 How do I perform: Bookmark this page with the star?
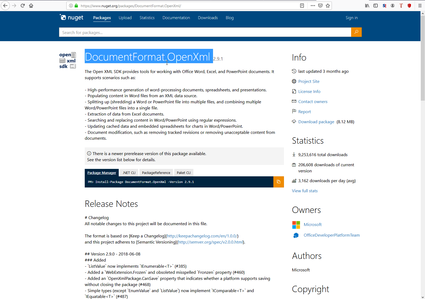coord(328,6)
